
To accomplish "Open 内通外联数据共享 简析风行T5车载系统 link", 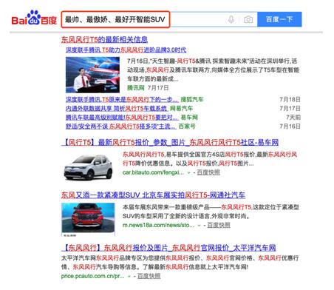I will pyautogui.click(x=117, y=109).
